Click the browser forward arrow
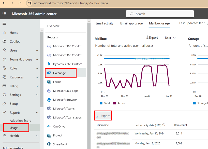 click(12, 3)
